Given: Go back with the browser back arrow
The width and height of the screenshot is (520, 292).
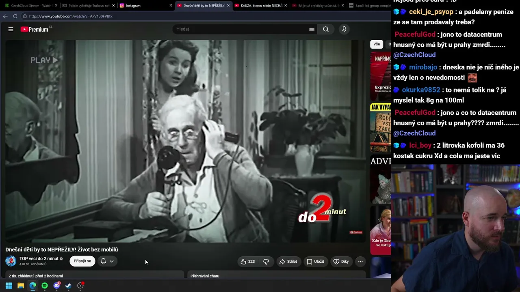Looking at the screenshot, I should 5,16.
